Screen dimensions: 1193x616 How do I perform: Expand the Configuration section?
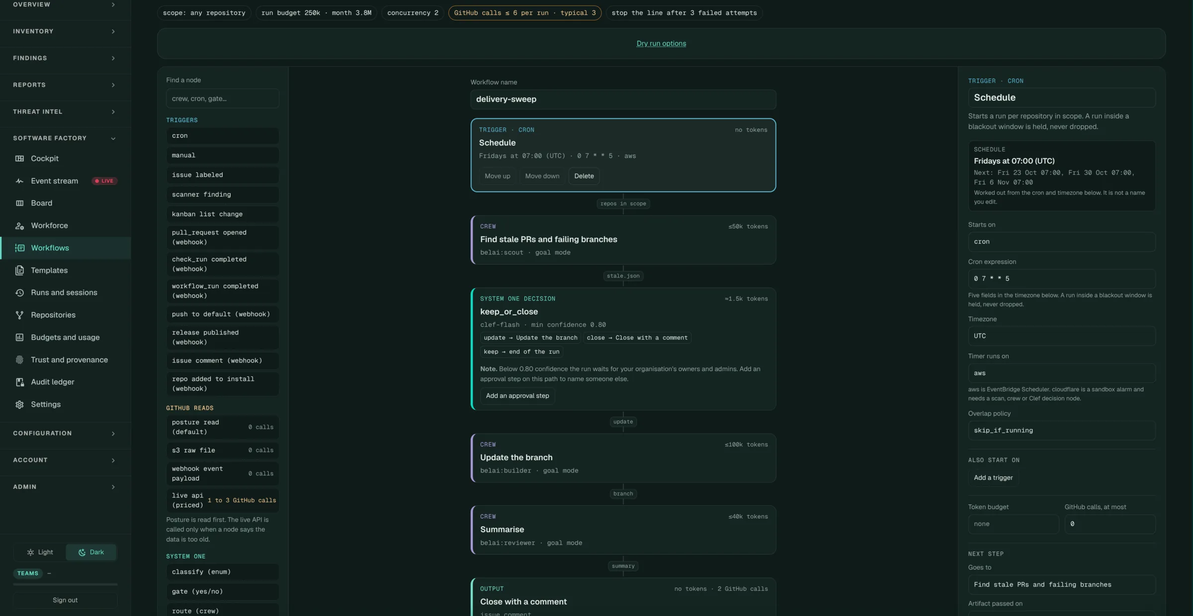click(65, 433)
